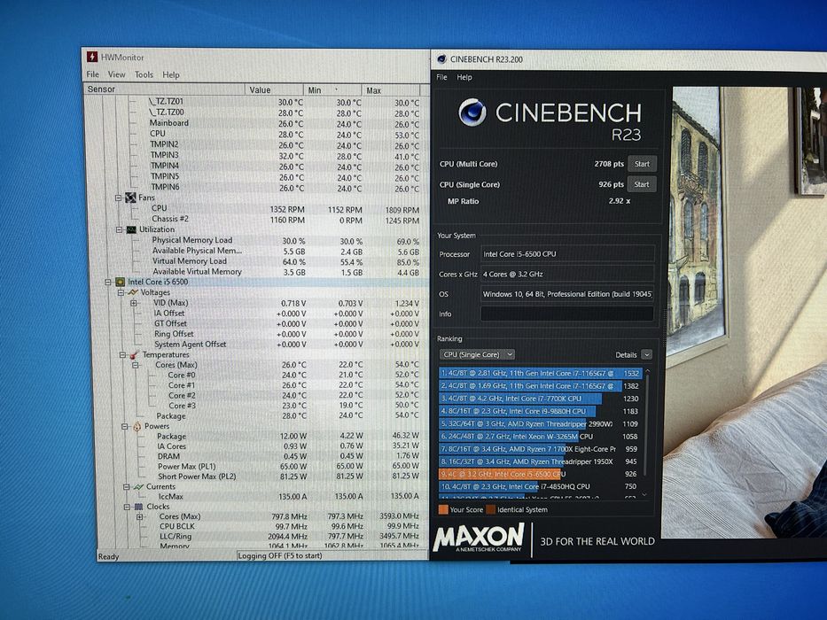Collapse the Clocks tree node
The width and height of the screenshot is (827, 620).
pos(127,507)
